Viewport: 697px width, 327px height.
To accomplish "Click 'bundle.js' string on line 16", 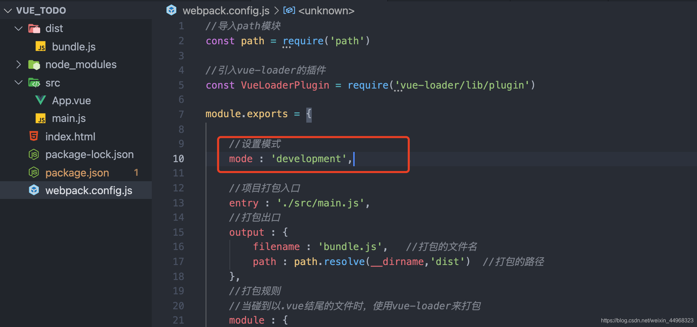I will [x=350, y=247].
